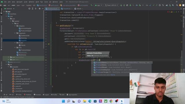Click the Git push arrow icon
185x104 pixels.
pyautogui.click(x=157, y=5)
